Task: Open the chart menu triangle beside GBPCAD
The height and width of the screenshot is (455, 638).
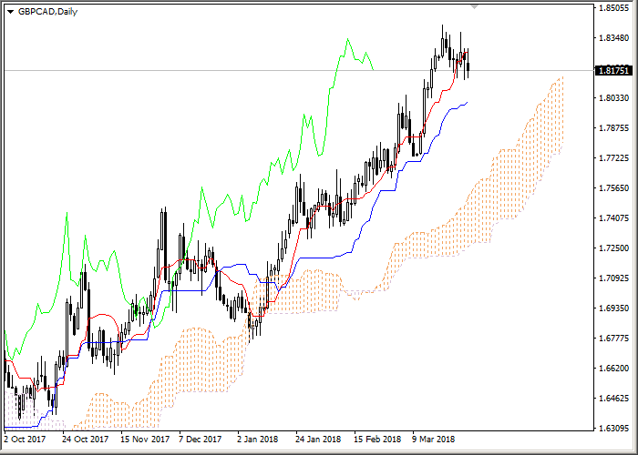Action: click(10, 12)
